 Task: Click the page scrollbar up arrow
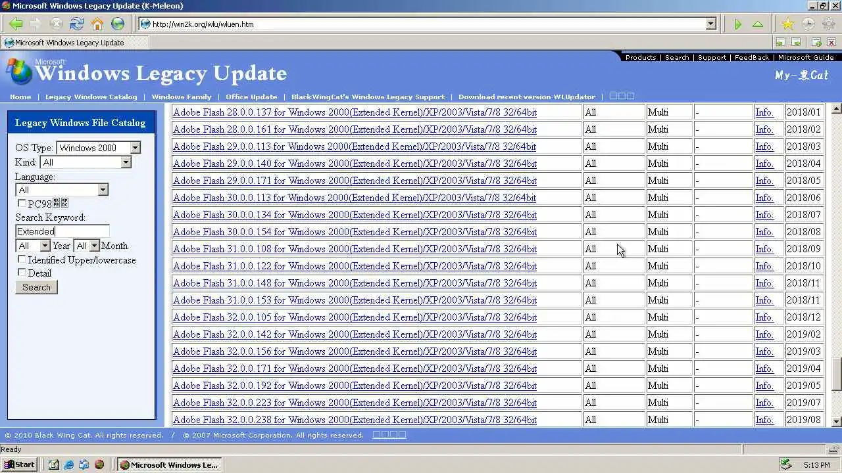837,109
